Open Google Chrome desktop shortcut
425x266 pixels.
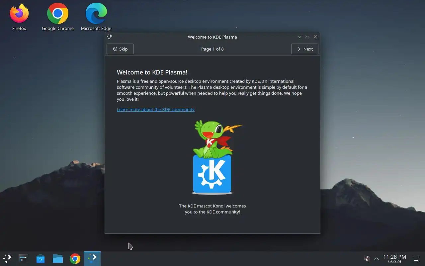point(58,17)
